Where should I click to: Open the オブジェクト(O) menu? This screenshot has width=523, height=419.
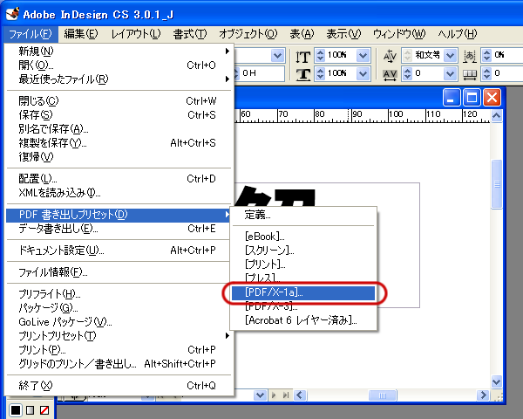click(248, 34)
